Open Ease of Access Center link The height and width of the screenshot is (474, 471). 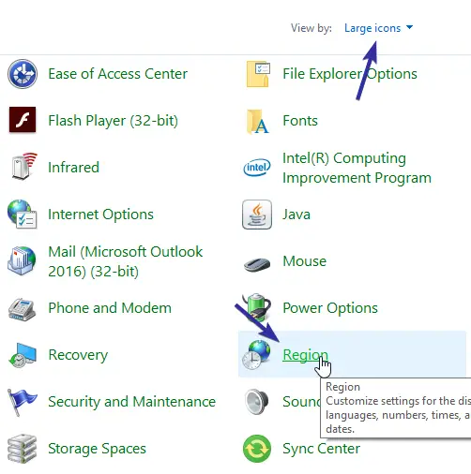coord(118,74)
